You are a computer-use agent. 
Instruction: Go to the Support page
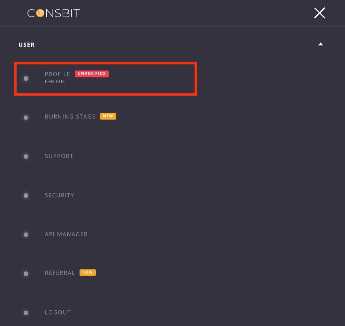pyautogui.click(x=59, y=156)
